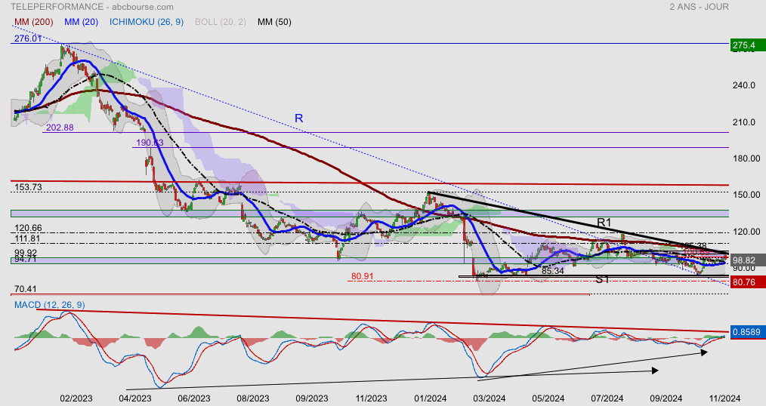Click the 02/2023 date on the time axis
This screenshot has height=406, width=766.
coord(76,398)
